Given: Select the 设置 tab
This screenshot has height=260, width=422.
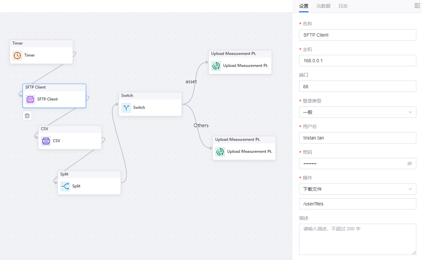Looking at the screenshot, I should pos(303,6).
